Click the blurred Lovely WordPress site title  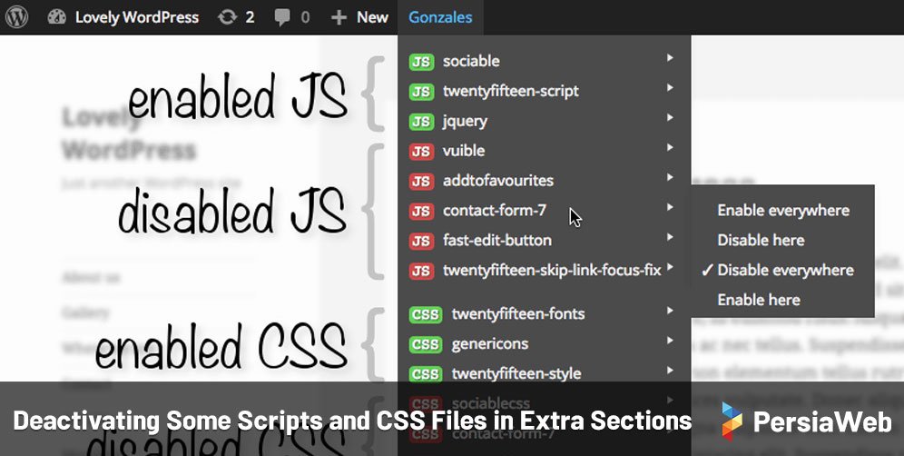129,134
